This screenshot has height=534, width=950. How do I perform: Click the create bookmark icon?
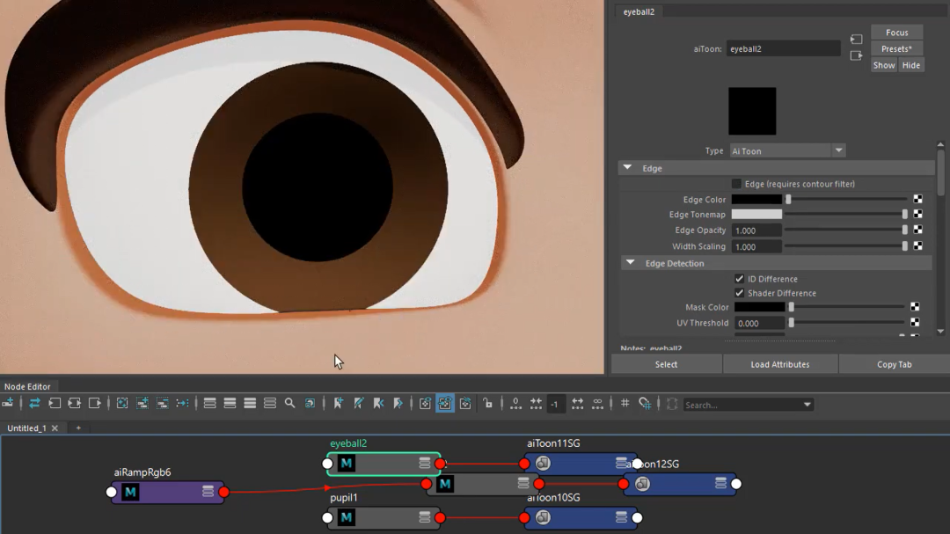tap(338, 403)
